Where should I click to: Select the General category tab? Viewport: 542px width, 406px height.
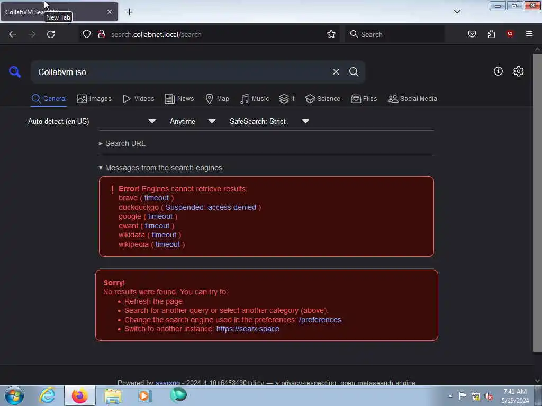(49, 99)
